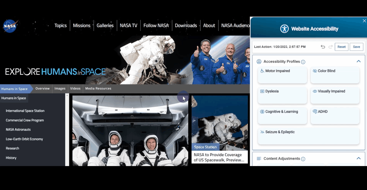Switch to the Videos tab
This screenshot has width=367, height=190.
[x=75, y=89]
